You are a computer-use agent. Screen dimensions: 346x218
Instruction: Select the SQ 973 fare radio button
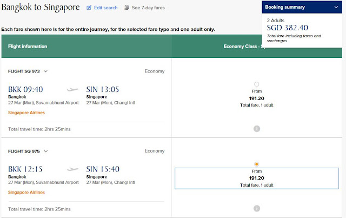(256, 84)
